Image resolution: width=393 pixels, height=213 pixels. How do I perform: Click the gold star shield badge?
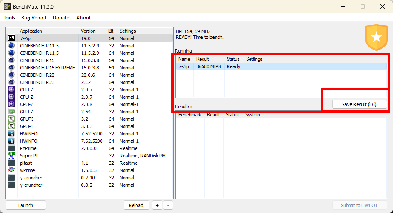pos(377,38)
